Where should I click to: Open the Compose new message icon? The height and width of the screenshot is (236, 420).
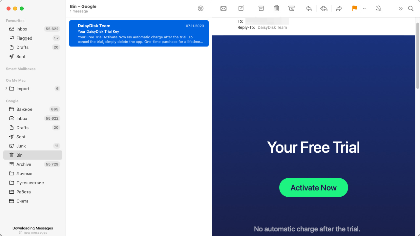(x=241, y=9)
